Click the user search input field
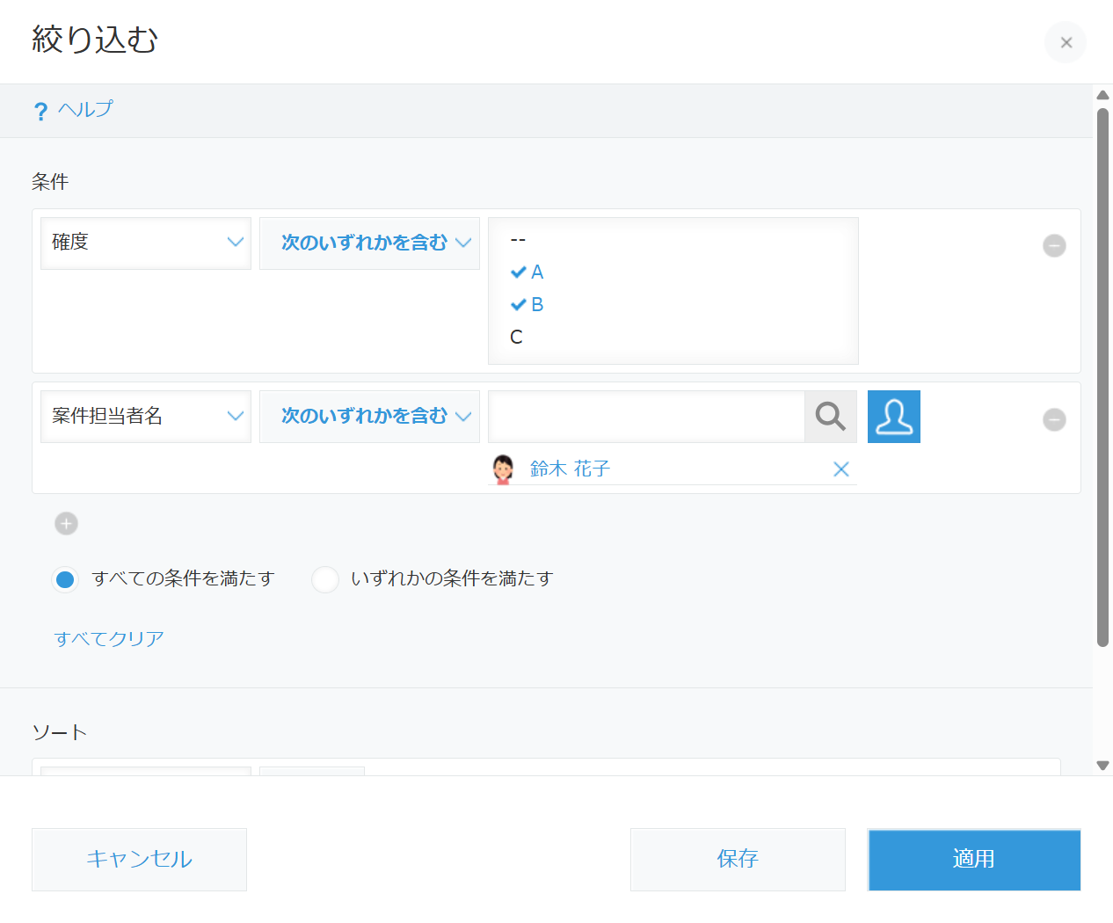The width and height of the screenshot is (1113, 923). (x=646, y=417)
